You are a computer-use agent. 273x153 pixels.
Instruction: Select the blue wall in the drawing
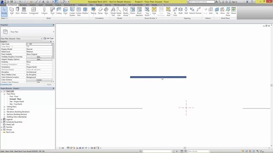point(158,77)
